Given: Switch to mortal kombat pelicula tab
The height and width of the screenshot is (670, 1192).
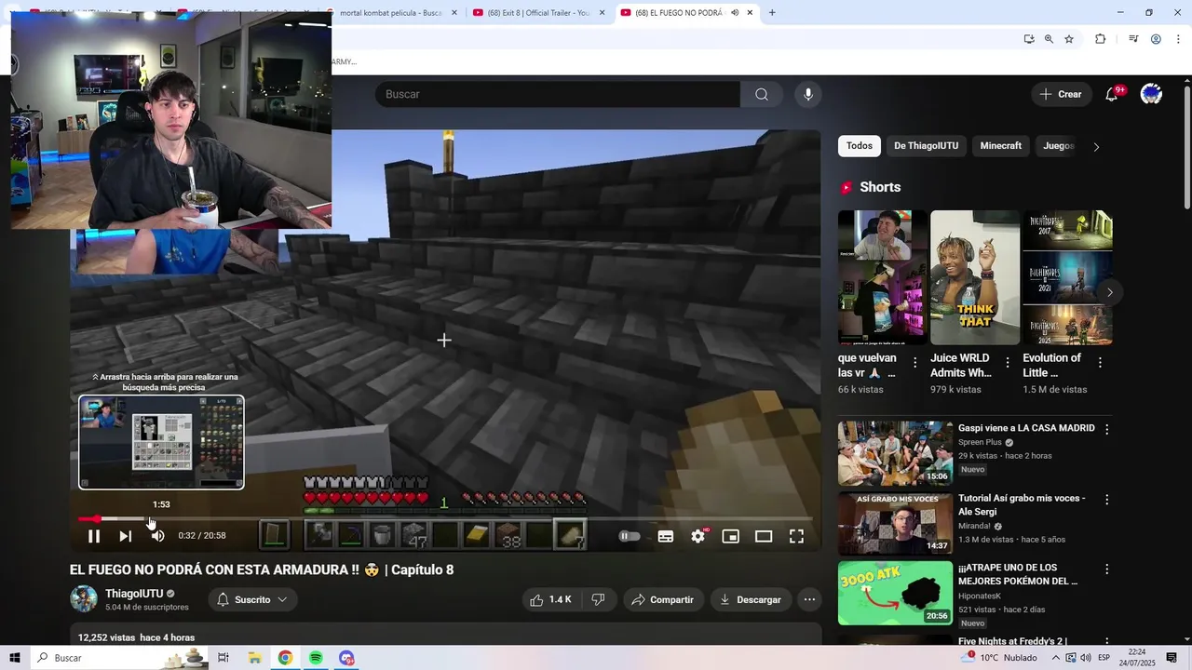Looking at the screenshot, I should 390,13.
